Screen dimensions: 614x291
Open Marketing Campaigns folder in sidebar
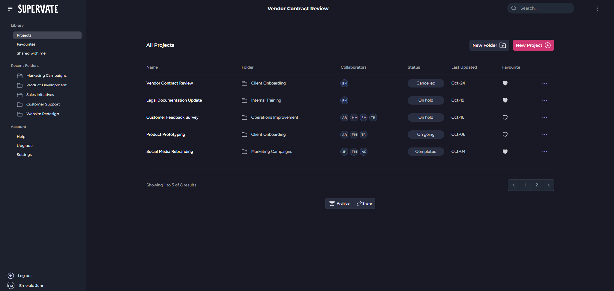(46, 76)
